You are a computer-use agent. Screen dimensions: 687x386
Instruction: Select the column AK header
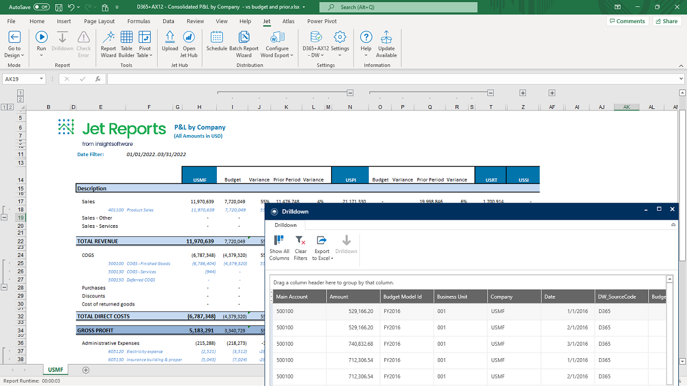point(626,107)
